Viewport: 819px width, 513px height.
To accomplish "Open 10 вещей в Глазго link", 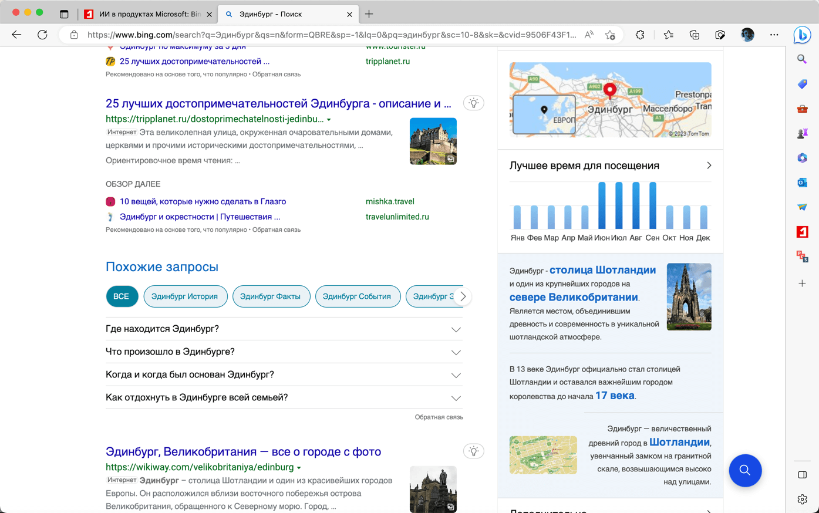I will click(203, 201).
